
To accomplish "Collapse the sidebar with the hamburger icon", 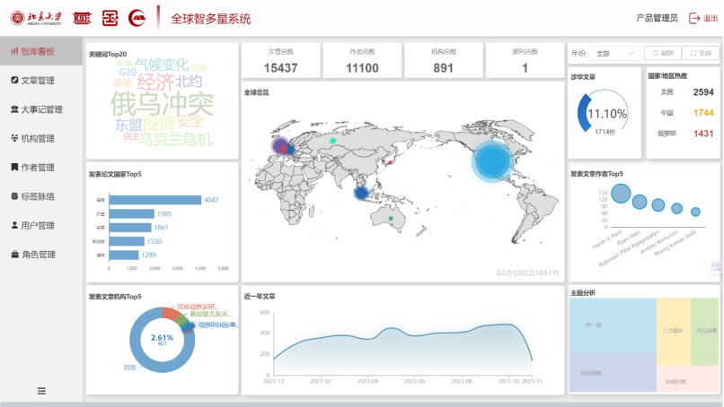I will tap(41, 390).
